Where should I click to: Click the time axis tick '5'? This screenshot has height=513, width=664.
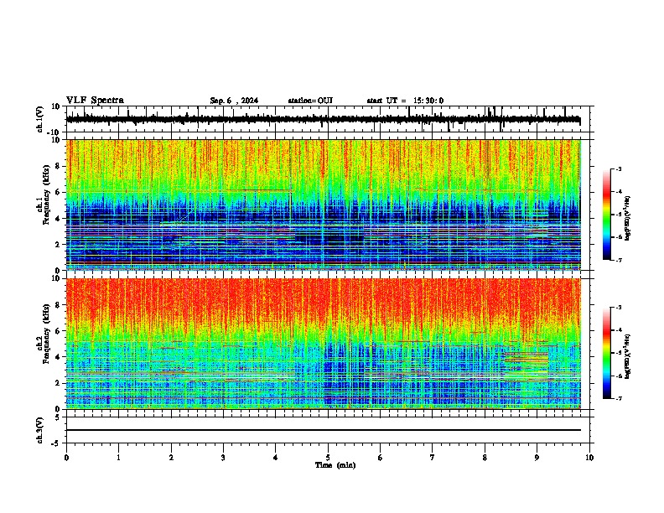(x=328, y=458)
